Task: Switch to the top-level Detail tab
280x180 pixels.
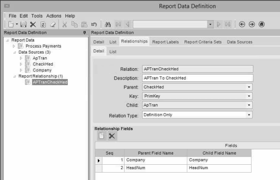Action: [x=99, y=42]
